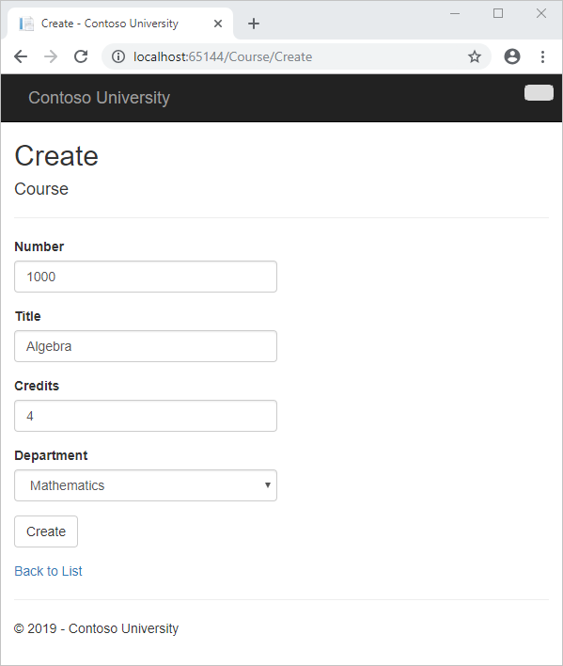View site information icon in address bar

pos(118,56)
